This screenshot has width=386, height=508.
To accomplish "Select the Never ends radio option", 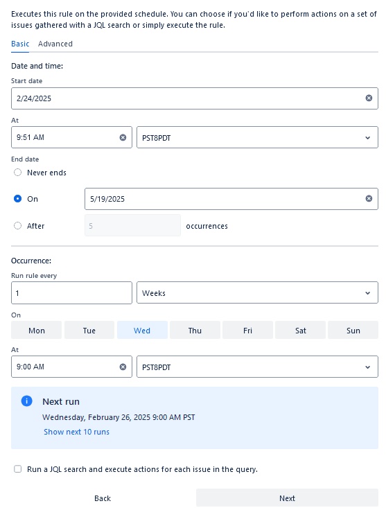I will 18,173.
